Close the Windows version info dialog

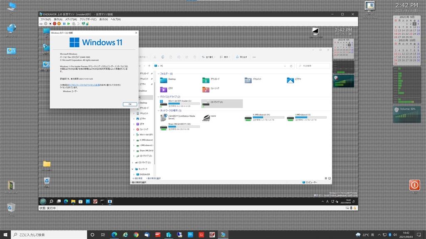(x=136, y=33)
